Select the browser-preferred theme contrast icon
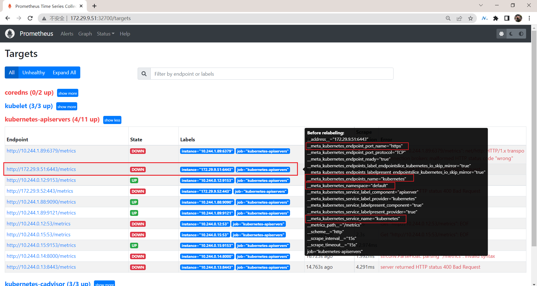This screenshot has width=537, height=286. tap(521, 34)
